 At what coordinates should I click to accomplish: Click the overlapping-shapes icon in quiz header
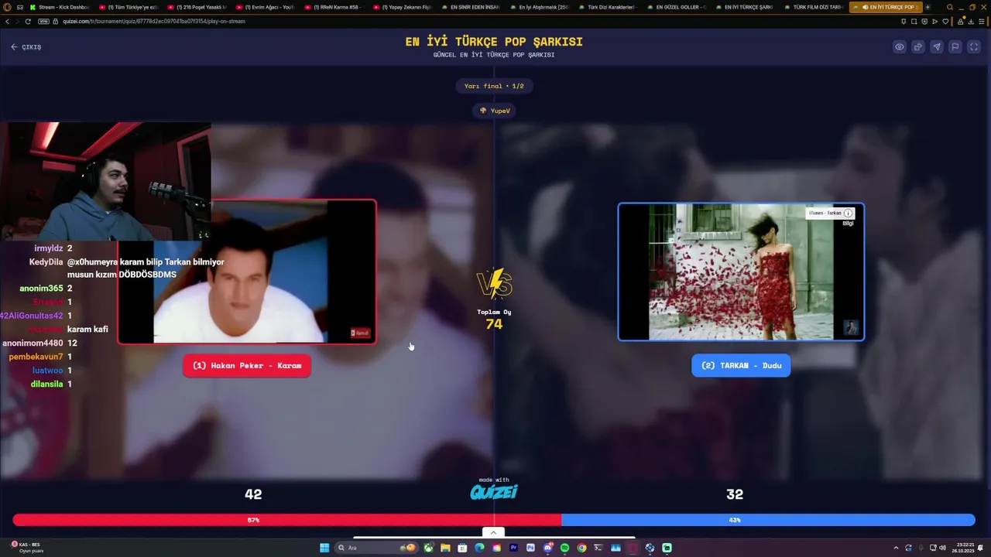[x=917, y=47]
